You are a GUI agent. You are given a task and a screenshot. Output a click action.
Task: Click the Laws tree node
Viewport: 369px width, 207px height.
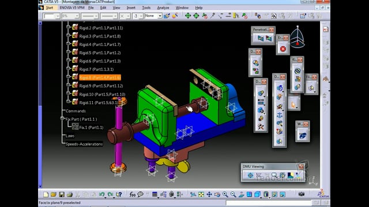(x=70, y=136)
